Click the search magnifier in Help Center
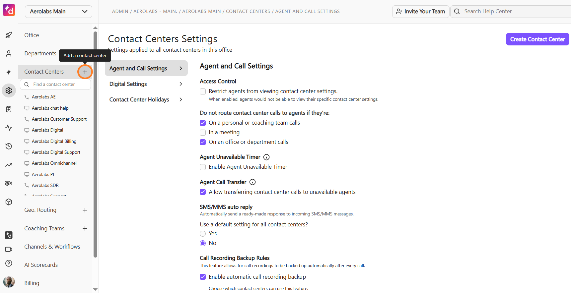 coord(457,11)
